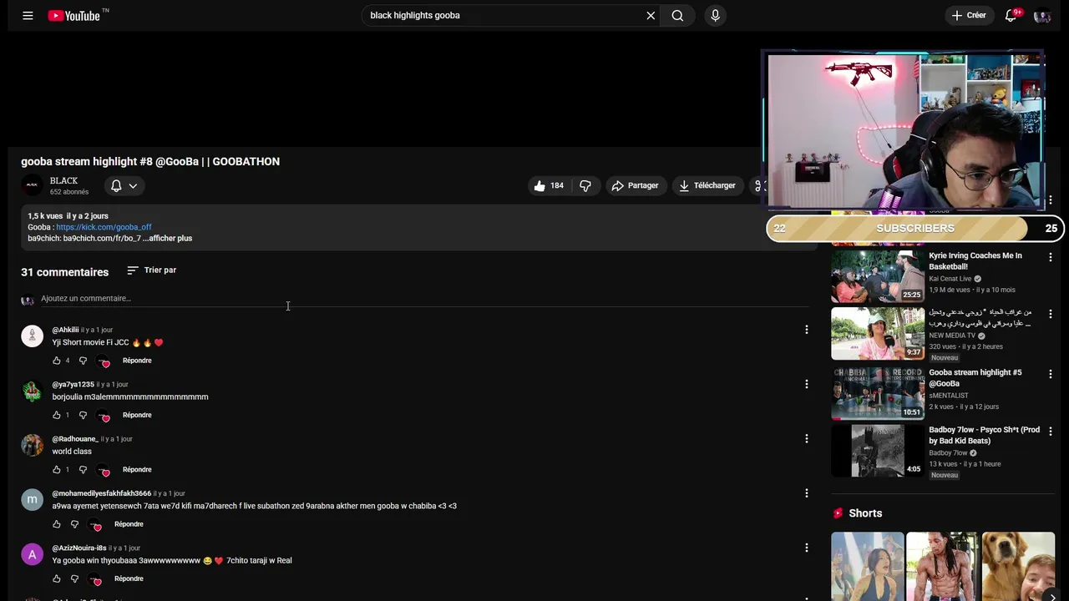This screenshot has height=601, width=1069.
Task: Open BLACK channel avatar
Action: 32,185
